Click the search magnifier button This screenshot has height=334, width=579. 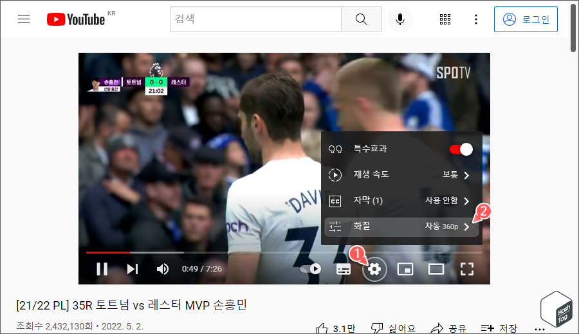click(x=362, y=19)
